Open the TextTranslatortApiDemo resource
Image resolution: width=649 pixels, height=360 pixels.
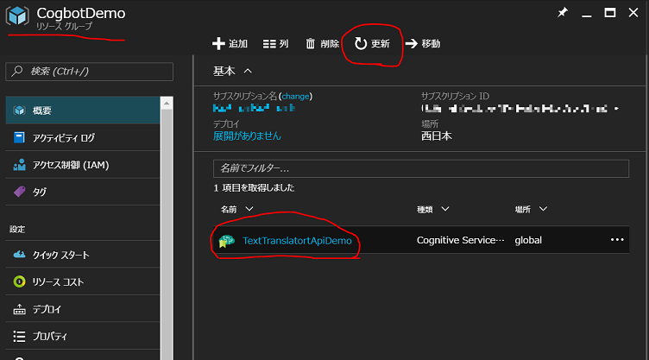point(297,240)
